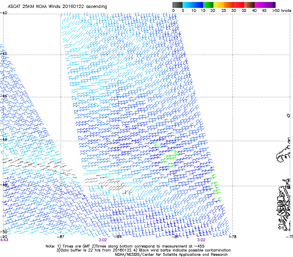This screenshot has height=257, width=293.
Task: Click the gray 0-5 knots color segment
Action: tap(177, 5)
